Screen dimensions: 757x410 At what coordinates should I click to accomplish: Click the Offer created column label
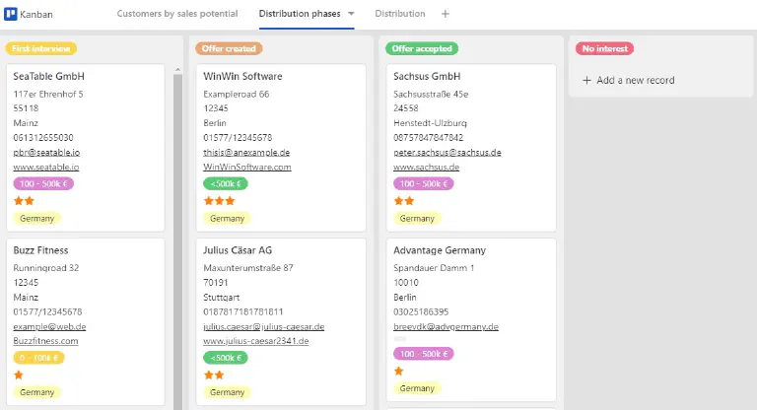(229, 48)
